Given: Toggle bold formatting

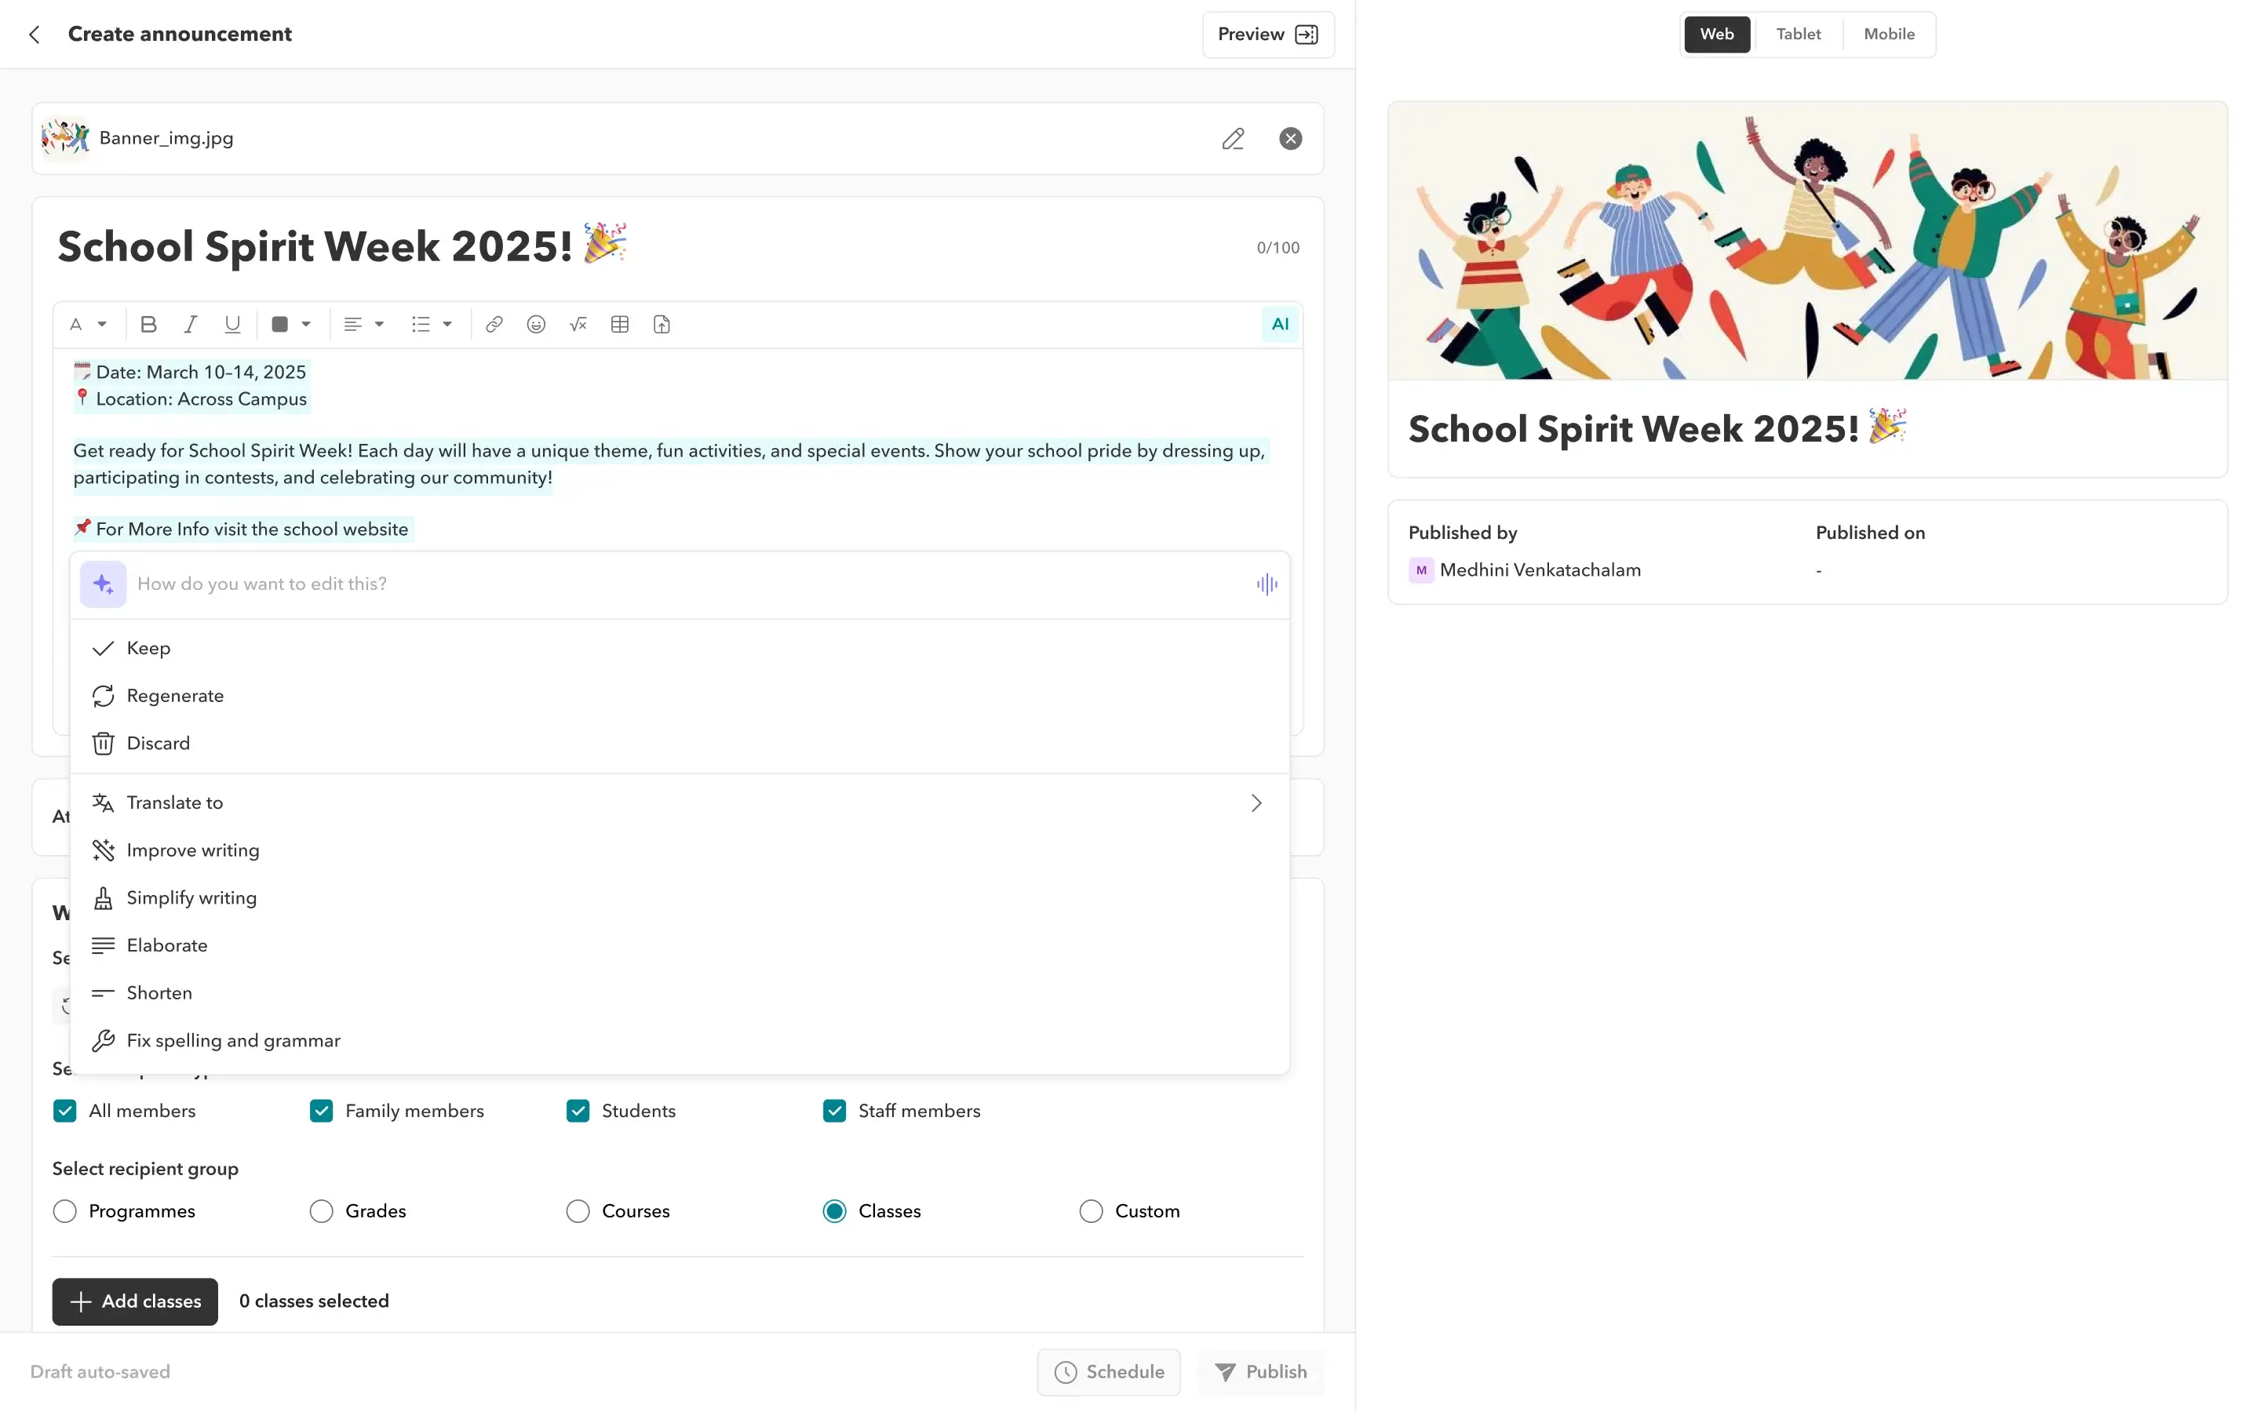Looking at the screenshot, I should pos(148,324).
